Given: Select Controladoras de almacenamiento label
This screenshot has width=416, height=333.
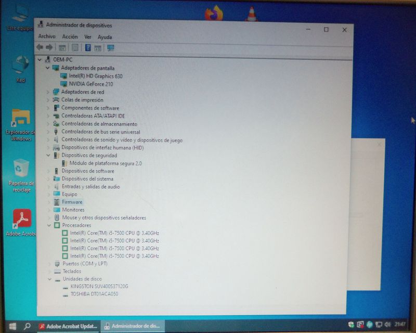Looking at the screenshot, I should [99, 124].
